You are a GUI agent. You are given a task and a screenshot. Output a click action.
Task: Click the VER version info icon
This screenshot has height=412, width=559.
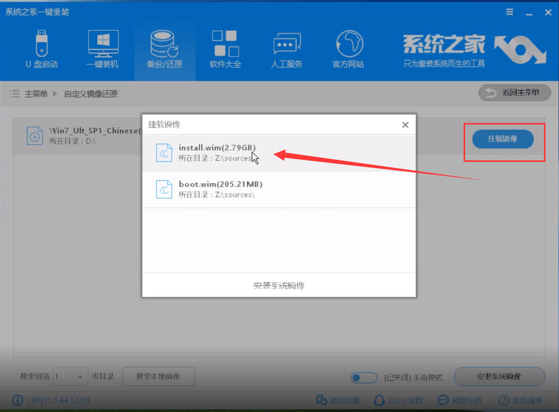tap(17, 400)
